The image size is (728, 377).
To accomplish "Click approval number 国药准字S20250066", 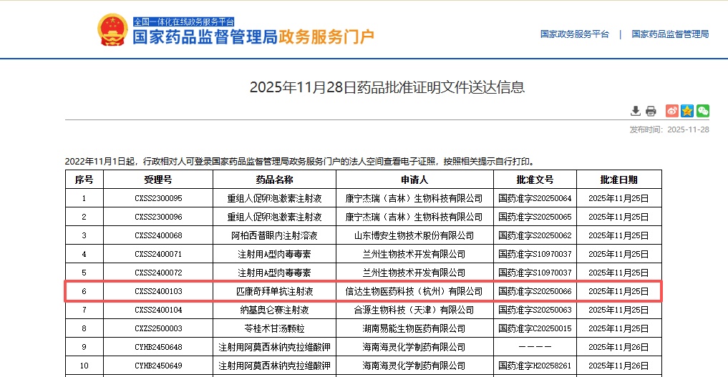I will pos(535,291).
